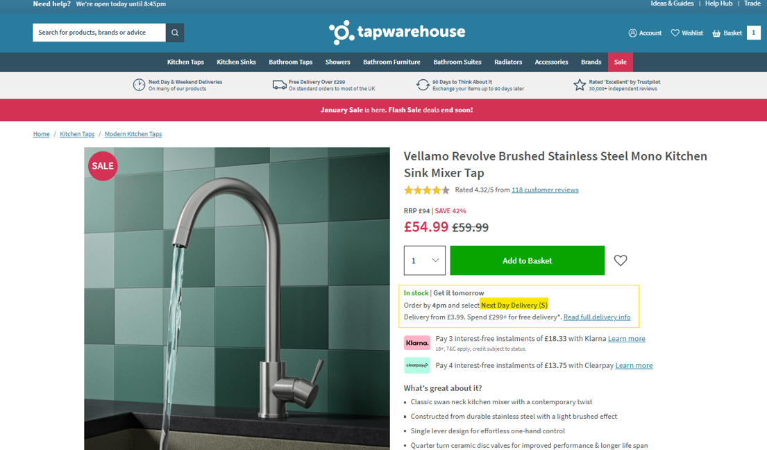Add product to wishlist with heart icon
The width and height of the screenshot is (767, 450).
621,260
